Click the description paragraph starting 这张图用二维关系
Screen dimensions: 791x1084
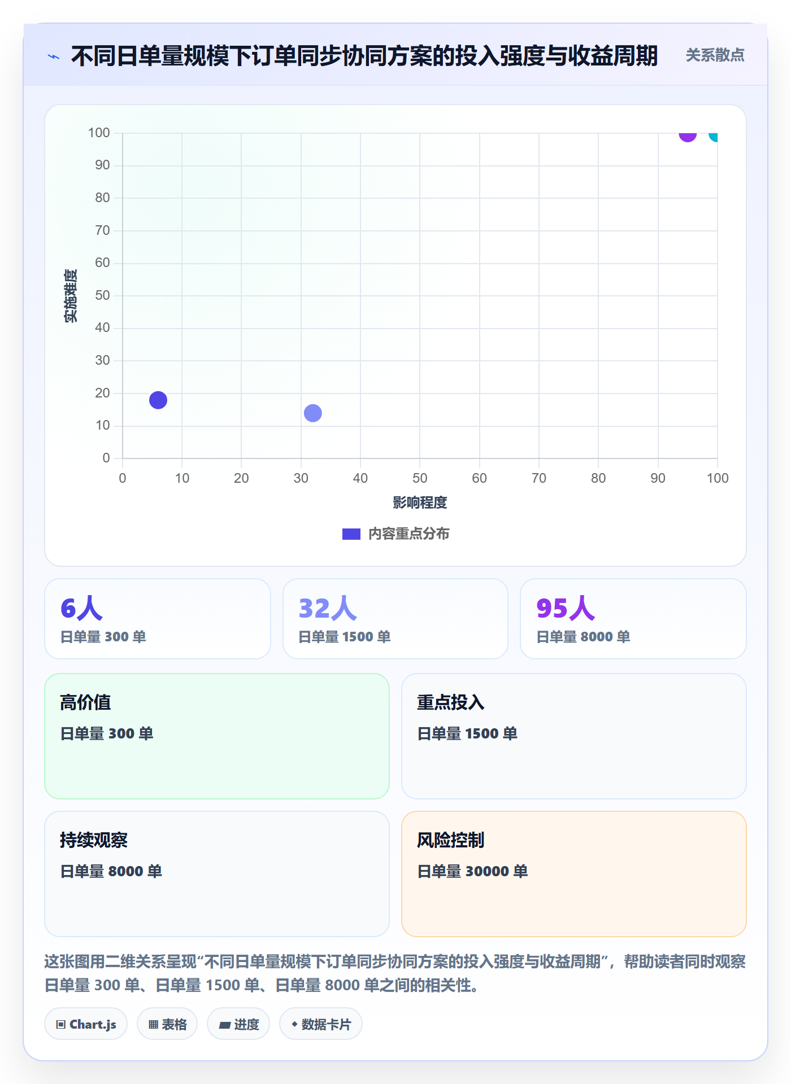point(395,973)
